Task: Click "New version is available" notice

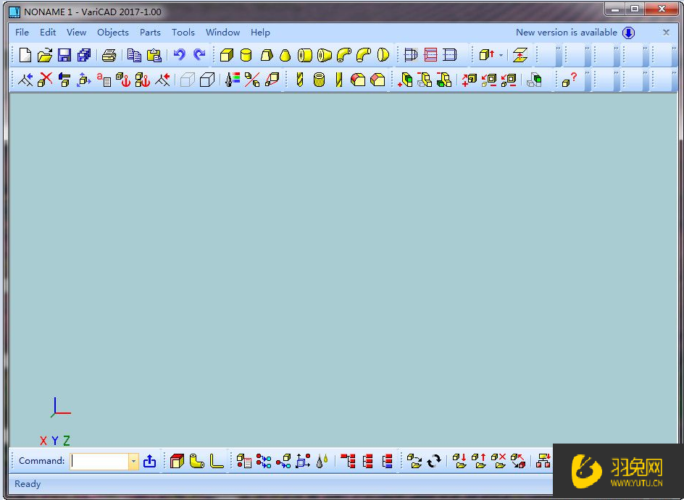Action: tap(567, 32)
